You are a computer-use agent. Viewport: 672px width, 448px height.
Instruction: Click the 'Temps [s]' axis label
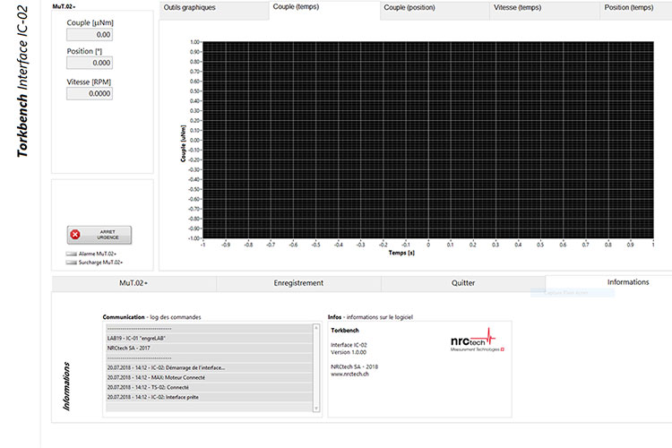tap(401, 253)
